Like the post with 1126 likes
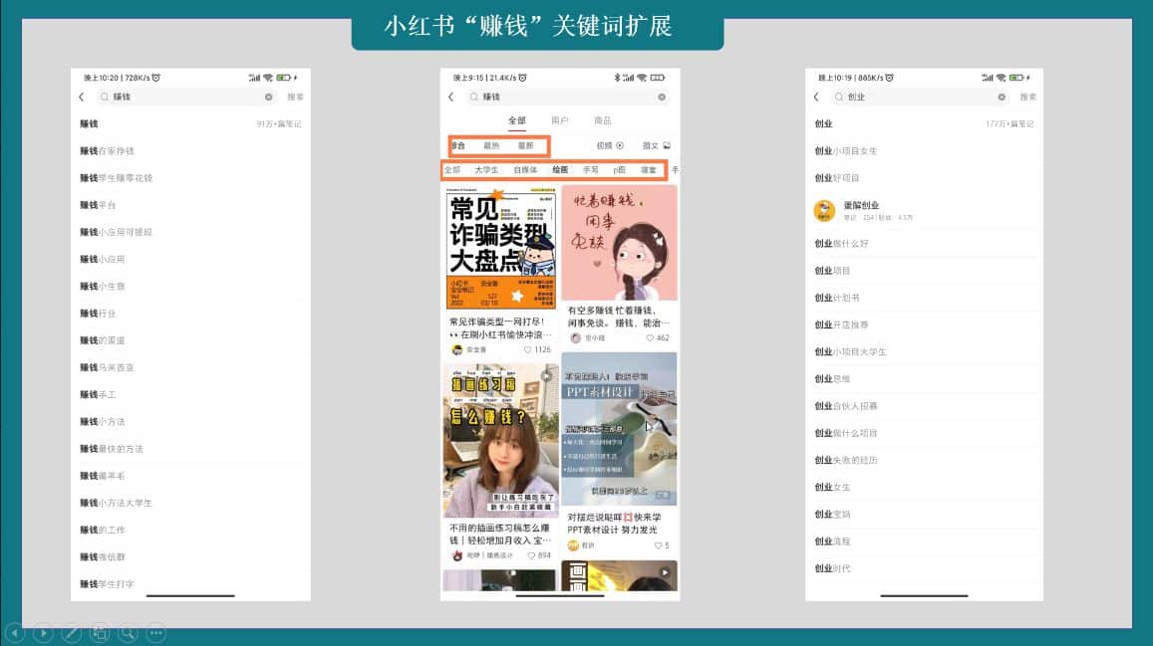This screenshot has width=1153, height=646. pos(529,350)
